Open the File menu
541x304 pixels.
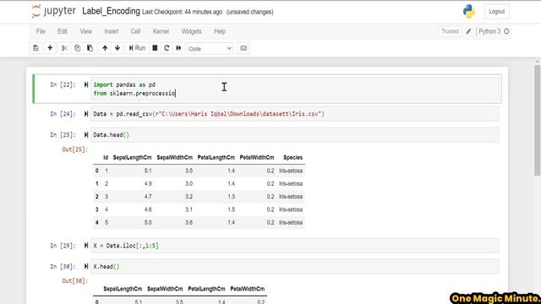(41, 31)
